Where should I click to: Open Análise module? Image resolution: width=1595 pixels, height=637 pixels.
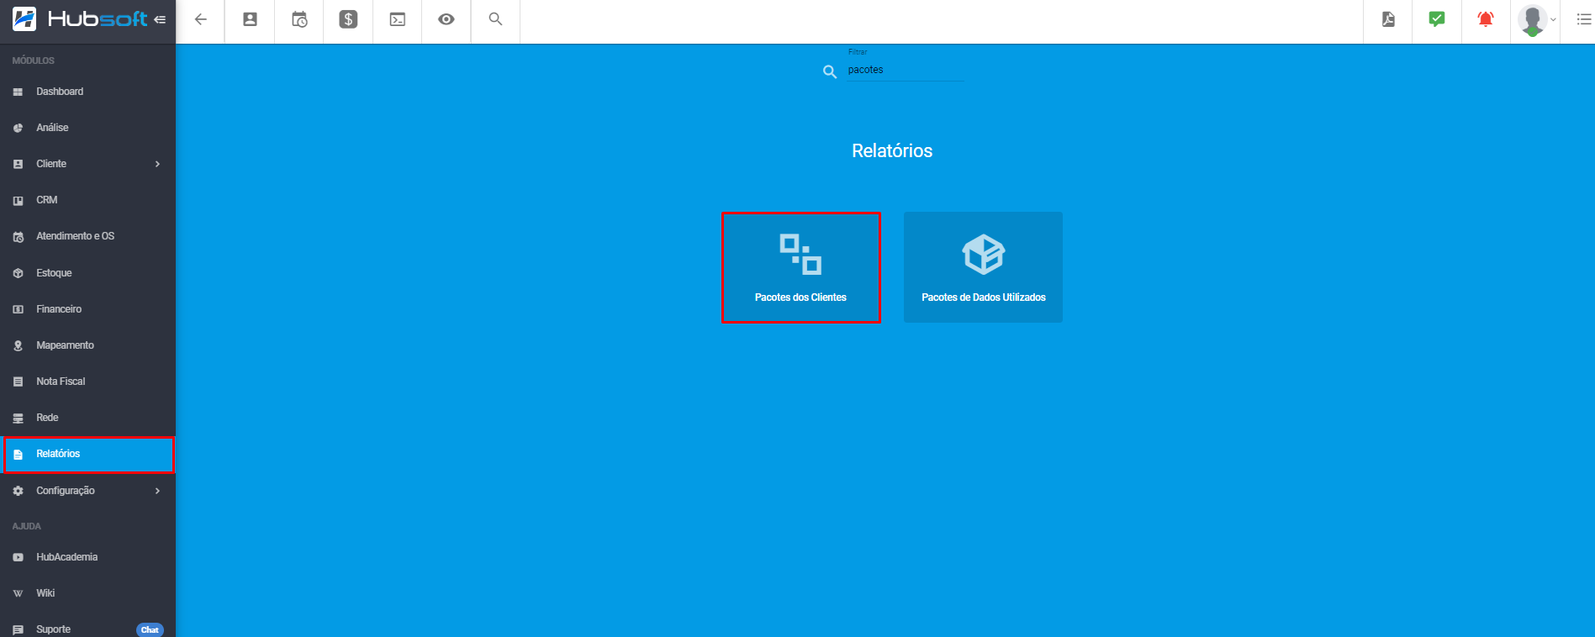[x=87, y=128]
